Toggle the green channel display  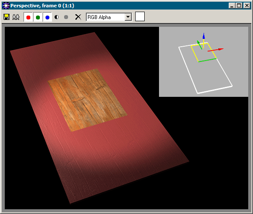(38, 17)
